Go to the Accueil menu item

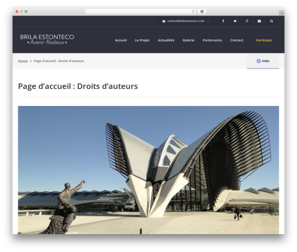[x=121, y=40]
